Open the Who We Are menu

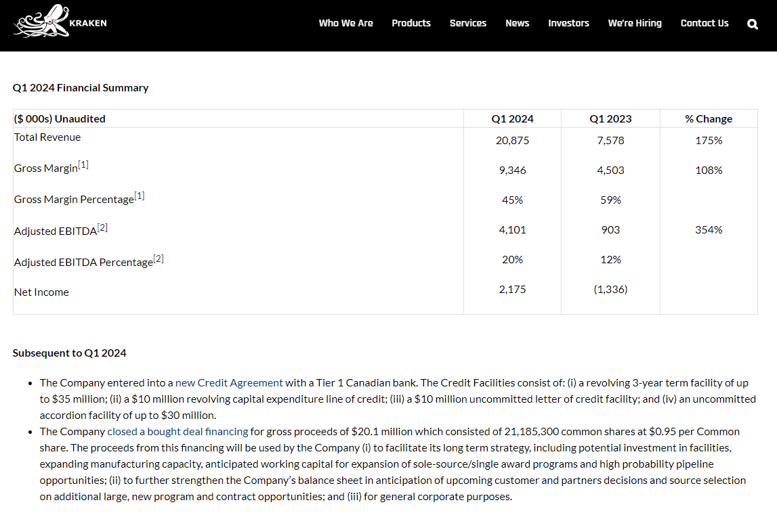[x=346, y=23]
